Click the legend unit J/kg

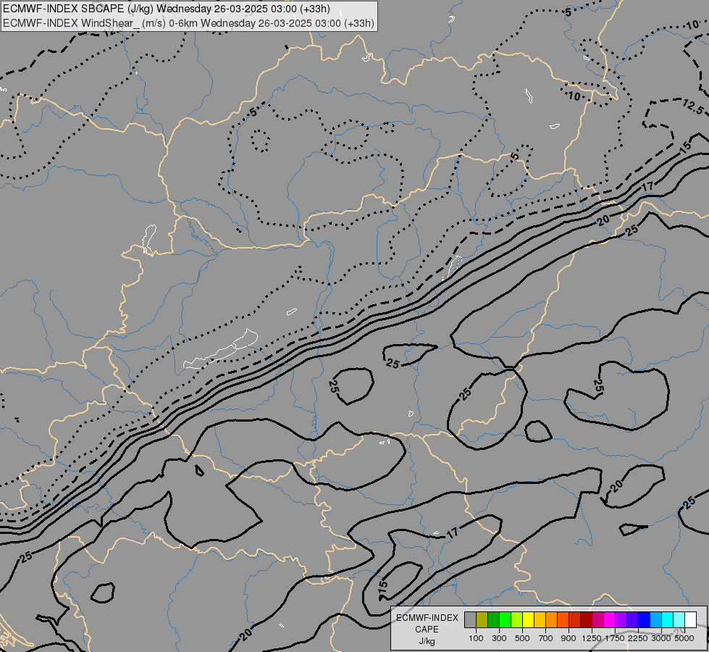point(427,641)
